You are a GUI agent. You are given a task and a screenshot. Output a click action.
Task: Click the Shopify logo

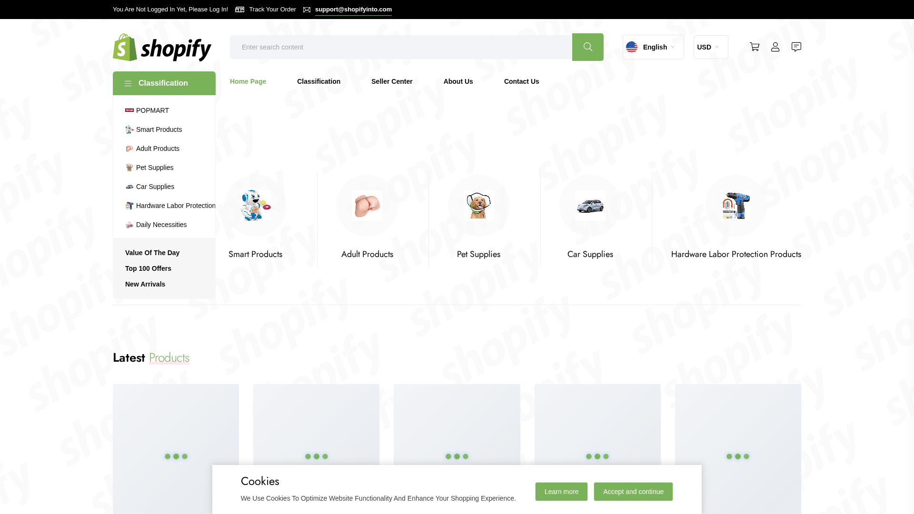[162, 47]
